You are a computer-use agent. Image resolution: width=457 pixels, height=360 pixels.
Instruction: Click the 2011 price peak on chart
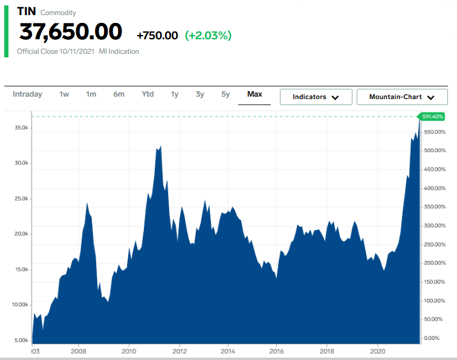click(160, 146)
